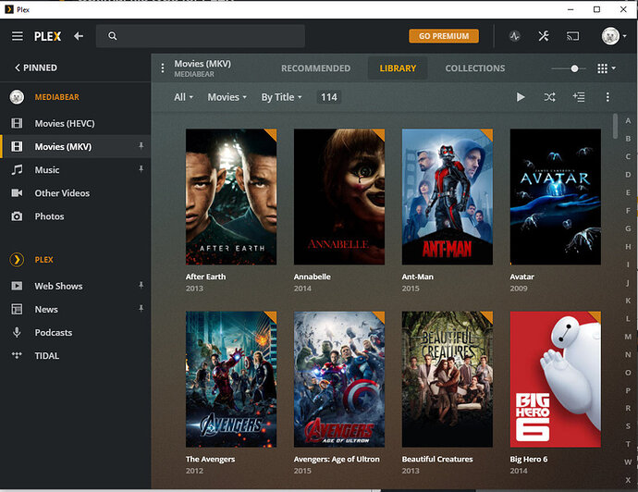Open Avatar poster
The height and width of the screenshot is (492, 638).
(556, 197)
